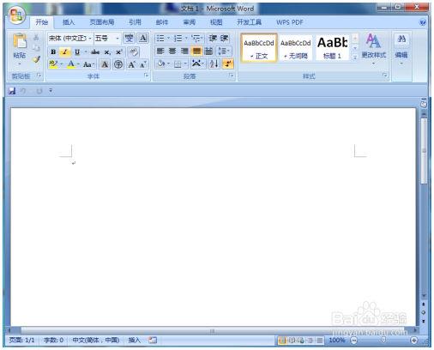Click the Sort A-Z icon

(x=214, y=63)
